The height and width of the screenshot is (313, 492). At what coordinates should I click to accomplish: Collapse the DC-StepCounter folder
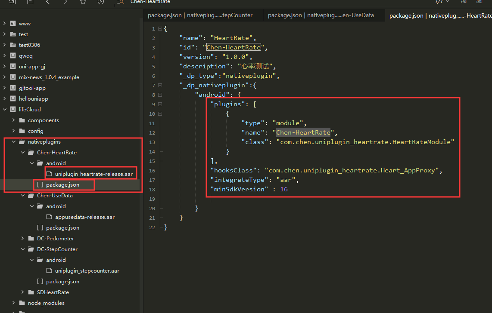coord(22,249)
